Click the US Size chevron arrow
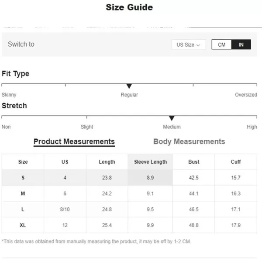 point(198,45)
